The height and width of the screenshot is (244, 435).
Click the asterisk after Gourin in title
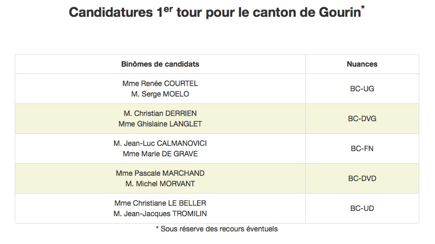tap(363, 7)
